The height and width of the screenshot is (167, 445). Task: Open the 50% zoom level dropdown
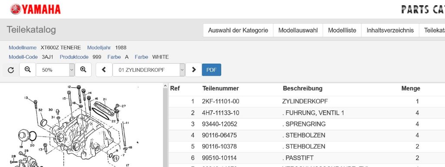click(x=55, y=70)
